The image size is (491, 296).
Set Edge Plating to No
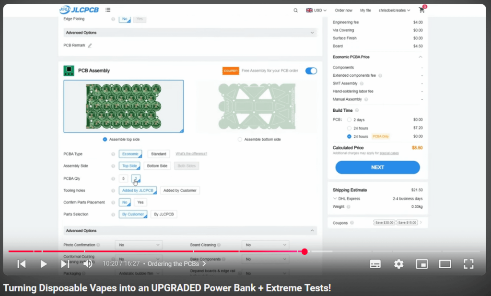125,19
